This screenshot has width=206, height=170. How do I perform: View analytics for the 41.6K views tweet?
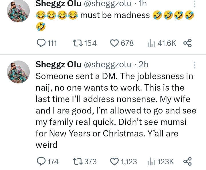point(151,43)
